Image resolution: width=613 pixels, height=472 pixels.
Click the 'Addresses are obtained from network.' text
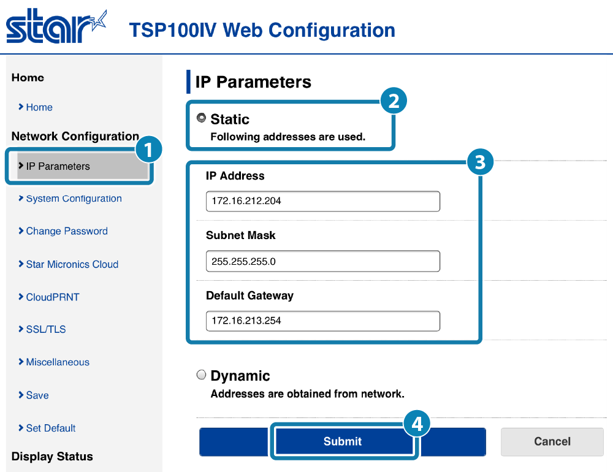point(308,394)
